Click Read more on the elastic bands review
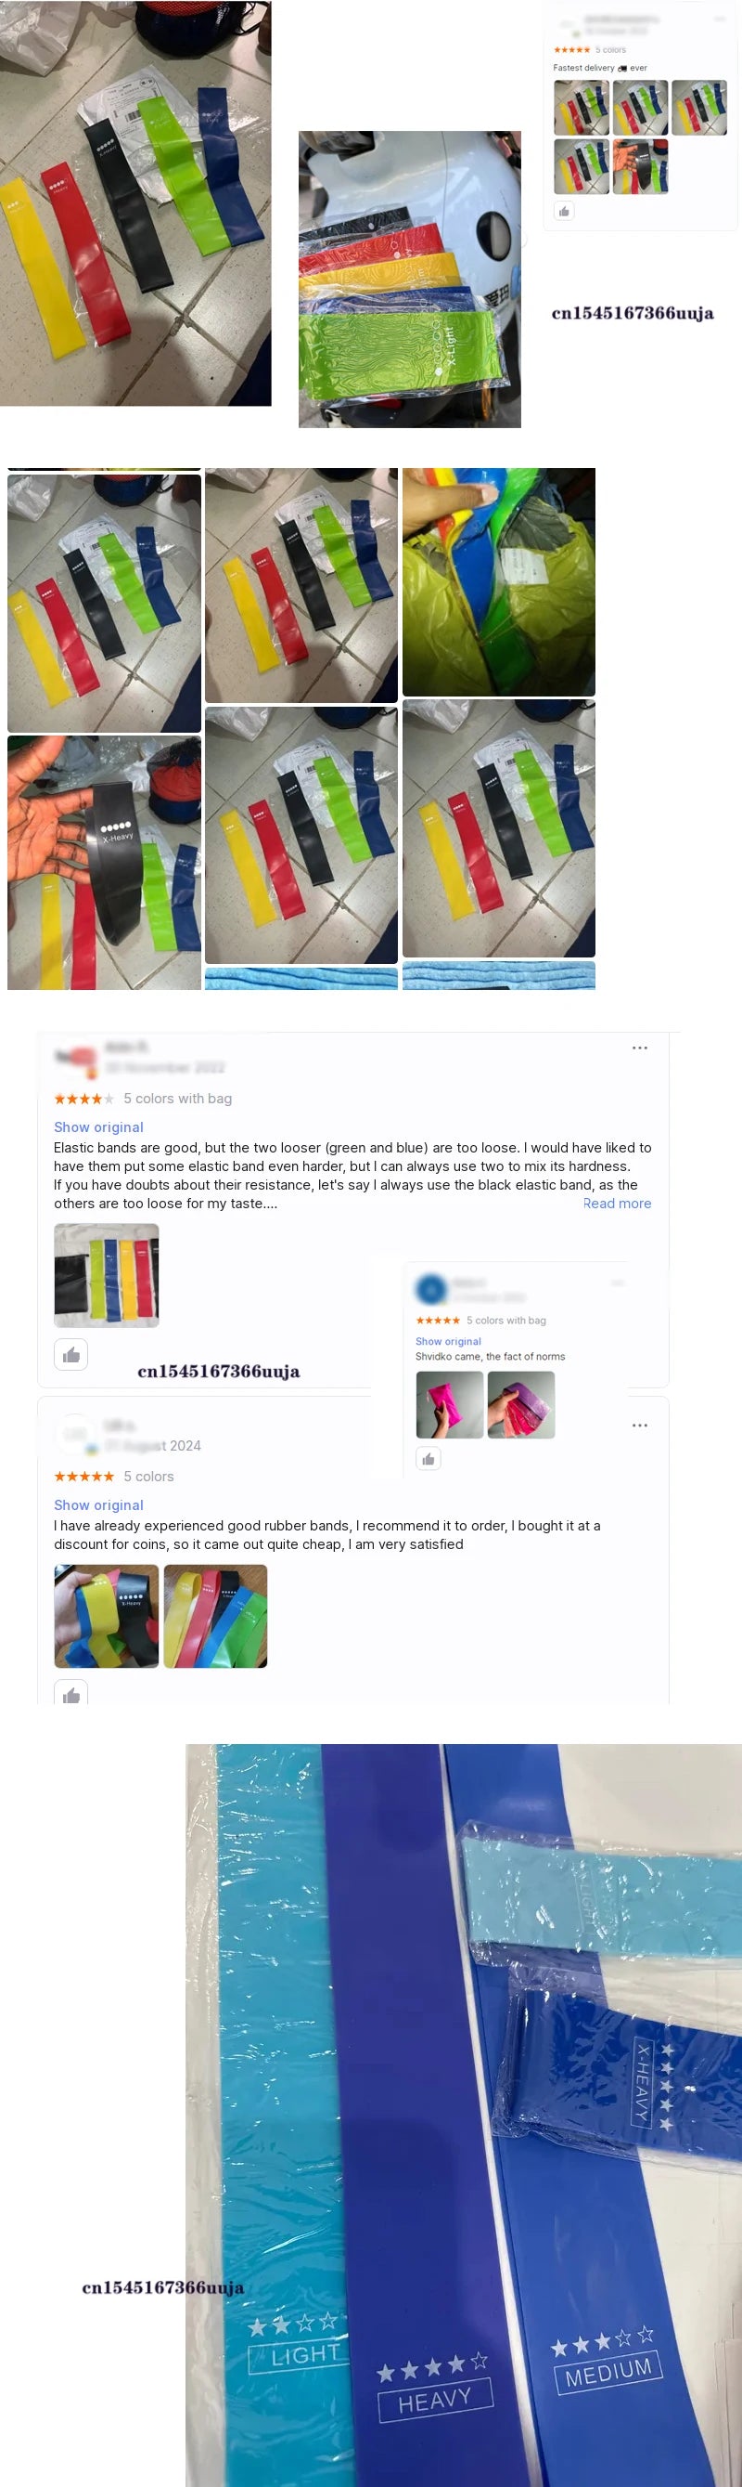 tap(618, 1203)
